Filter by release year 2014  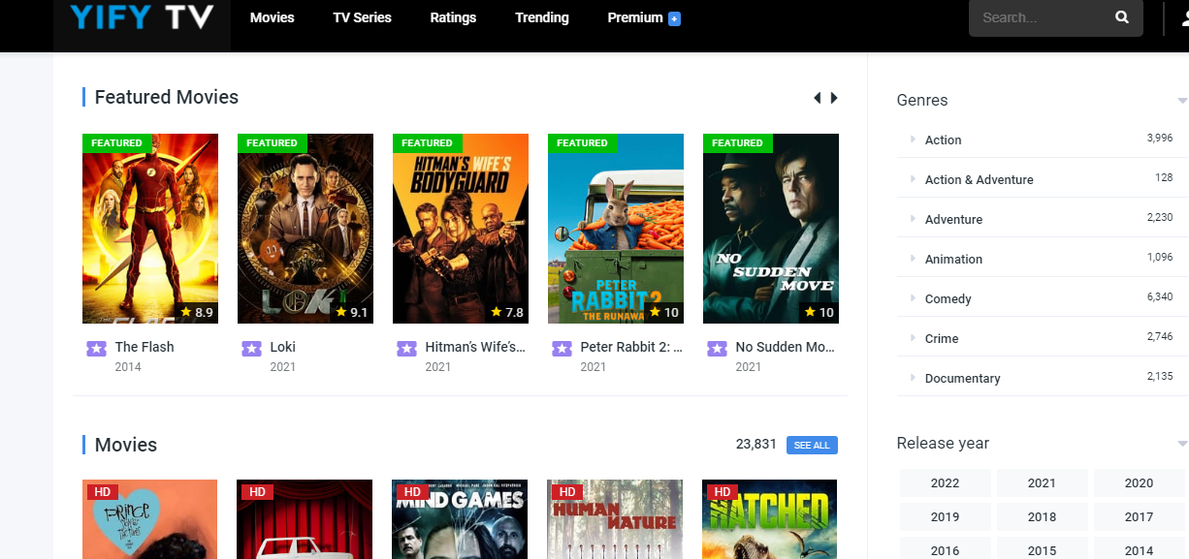click(1139, 550)
